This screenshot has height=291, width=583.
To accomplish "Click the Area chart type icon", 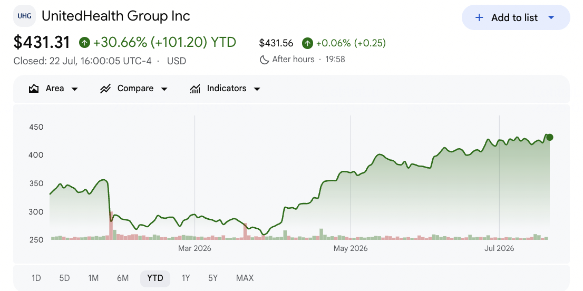I will [34, 89].
